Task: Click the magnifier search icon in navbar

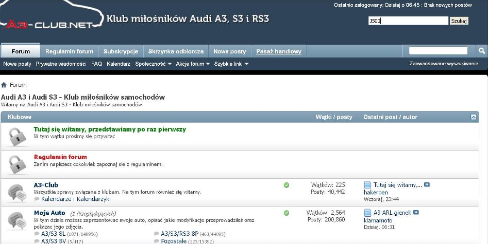Action: click(482, 51)
